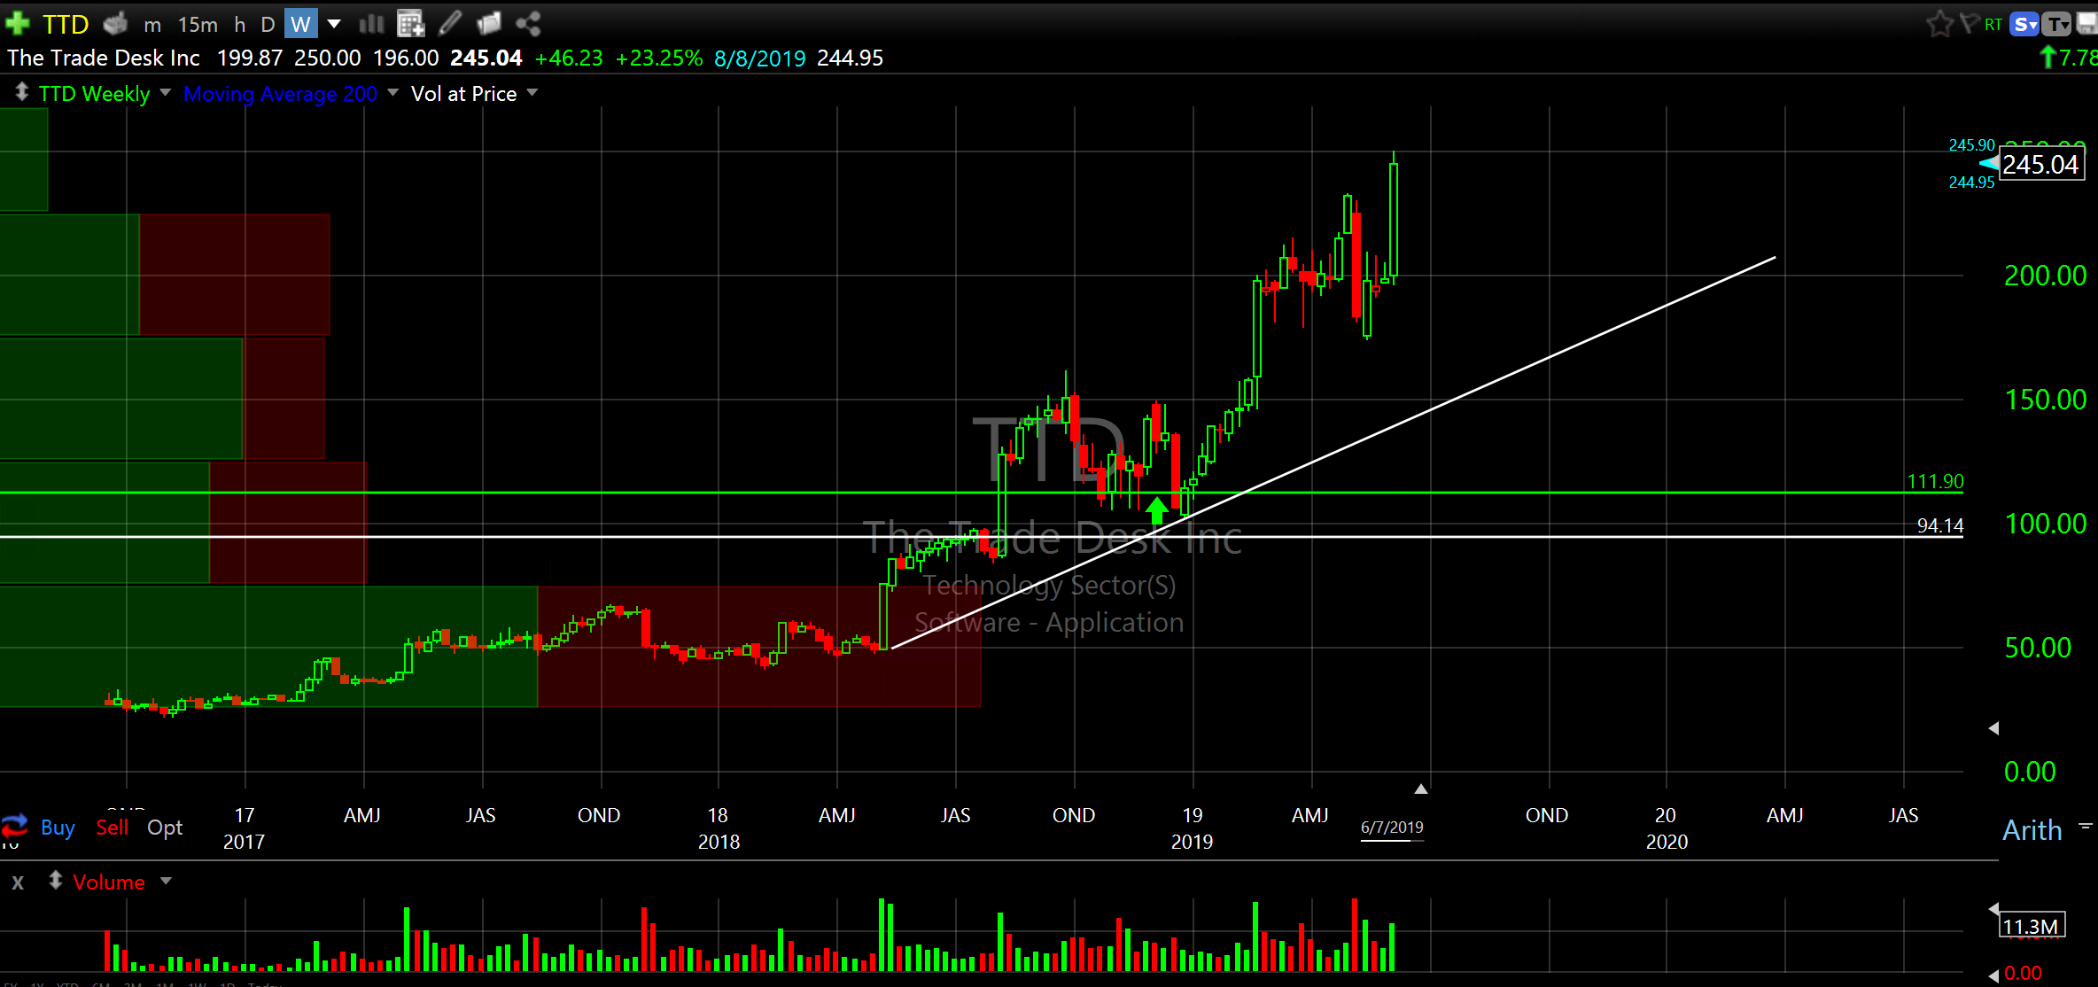Viewport: 2098px width, 987px height.
Task: Open the chart folder icon
Action: [x=488, y=23]
